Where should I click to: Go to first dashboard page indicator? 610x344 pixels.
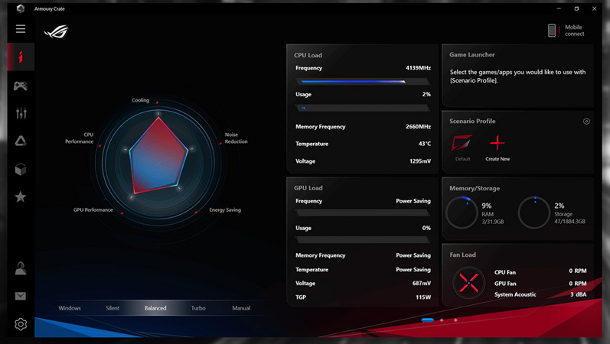(428, 320)
